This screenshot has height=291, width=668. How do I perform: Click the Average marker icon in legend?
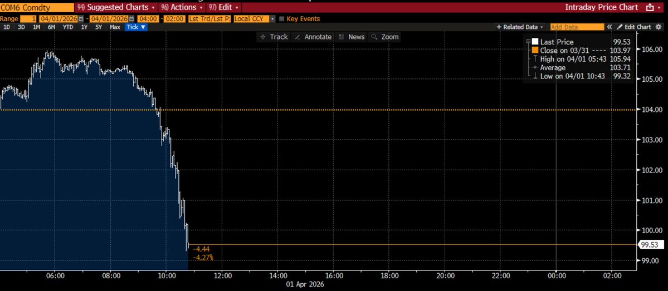point(535,67)
